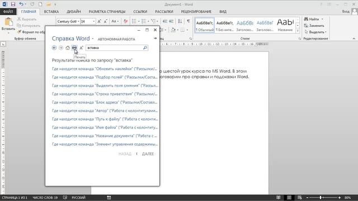Enlarge the help text size
358x201 pixels.
coord(81,47)
